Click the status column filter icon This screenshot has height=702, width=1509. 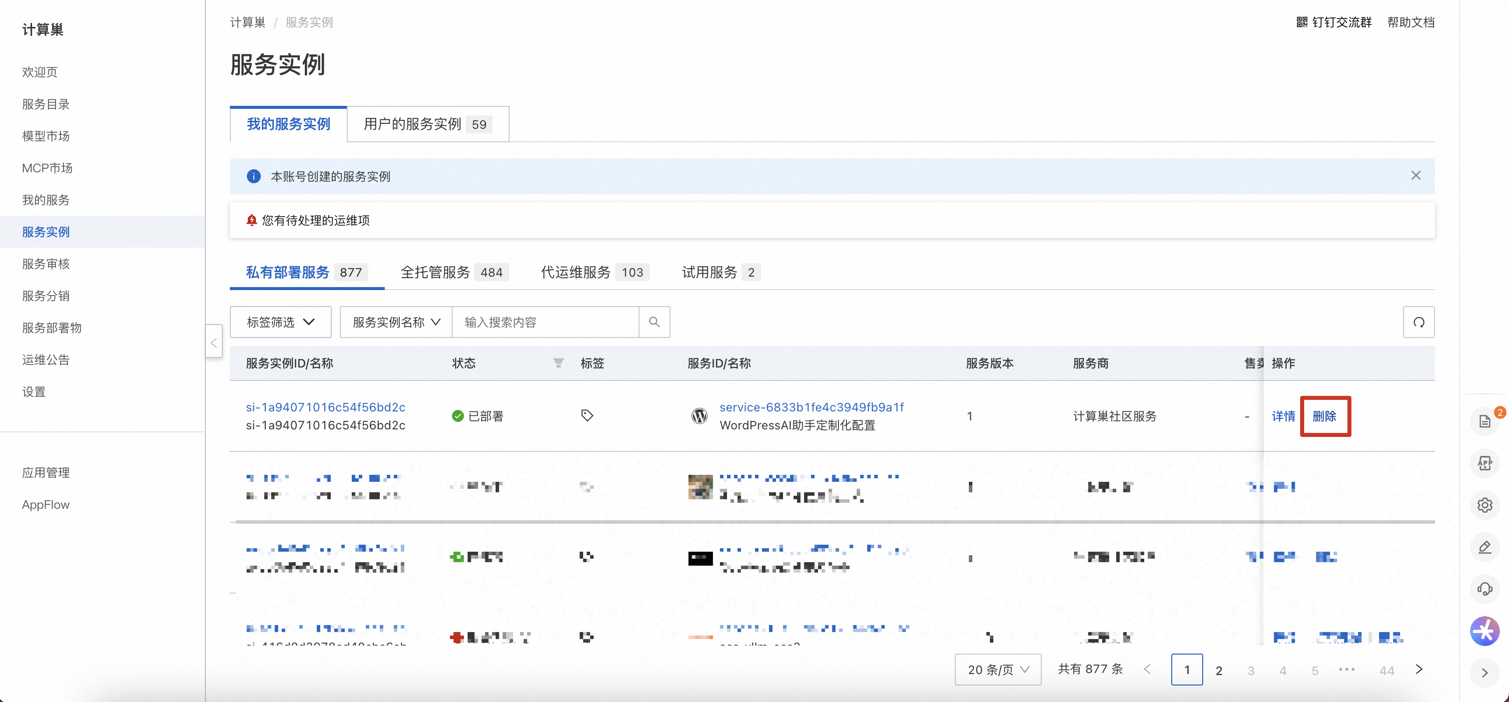[x=558, y=363]
